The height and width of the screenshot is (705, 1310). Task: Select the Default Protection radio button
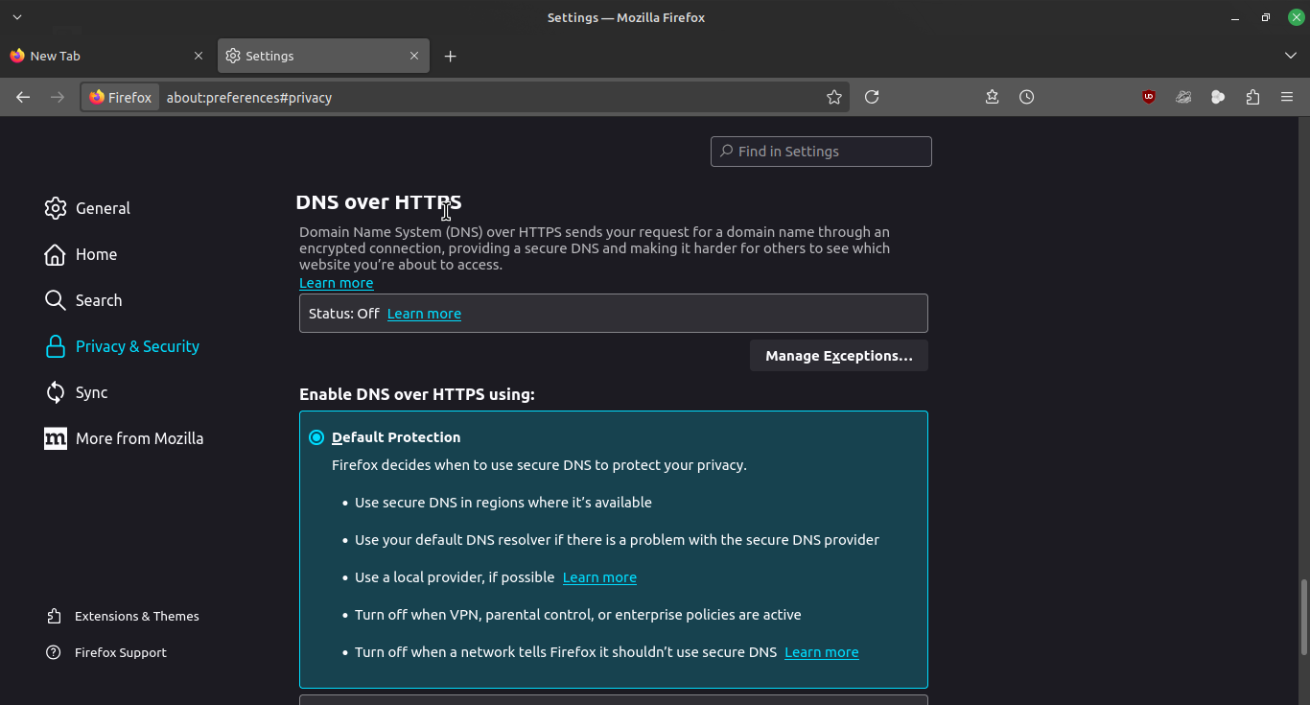316,437
